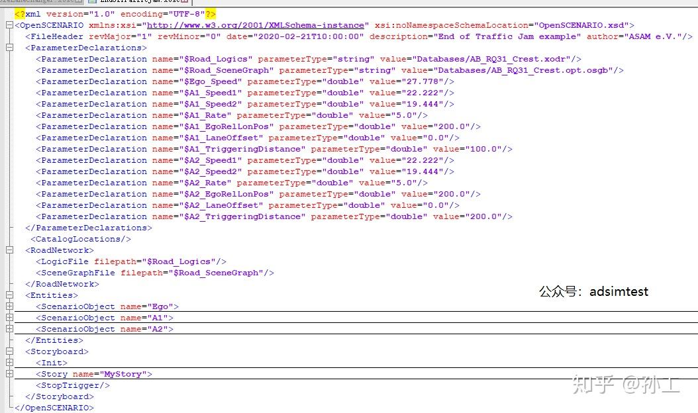Expand the Story MyStory fold
Viewport: 698px width, 413px height.
pos(9,374)
